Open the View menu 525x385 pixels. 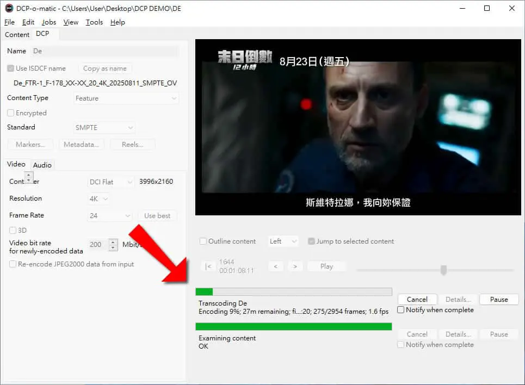coord(71,22)
